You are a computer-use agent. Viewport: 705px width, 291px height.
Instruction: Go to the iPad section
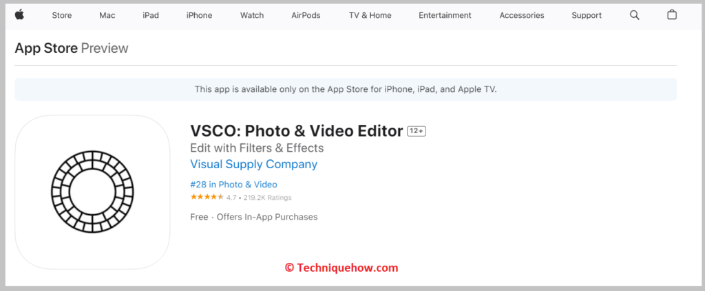tap(151, 15)
